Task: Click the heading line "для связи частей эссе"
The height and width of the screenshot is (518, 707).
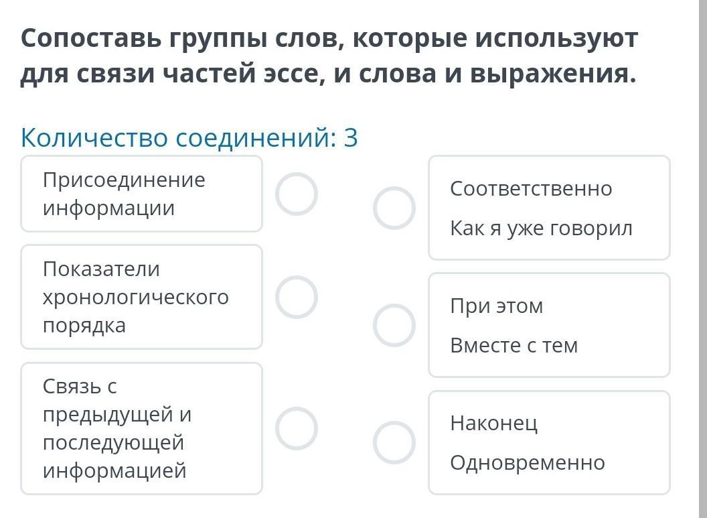Action: pyautogui.click(x=328, y=74)
